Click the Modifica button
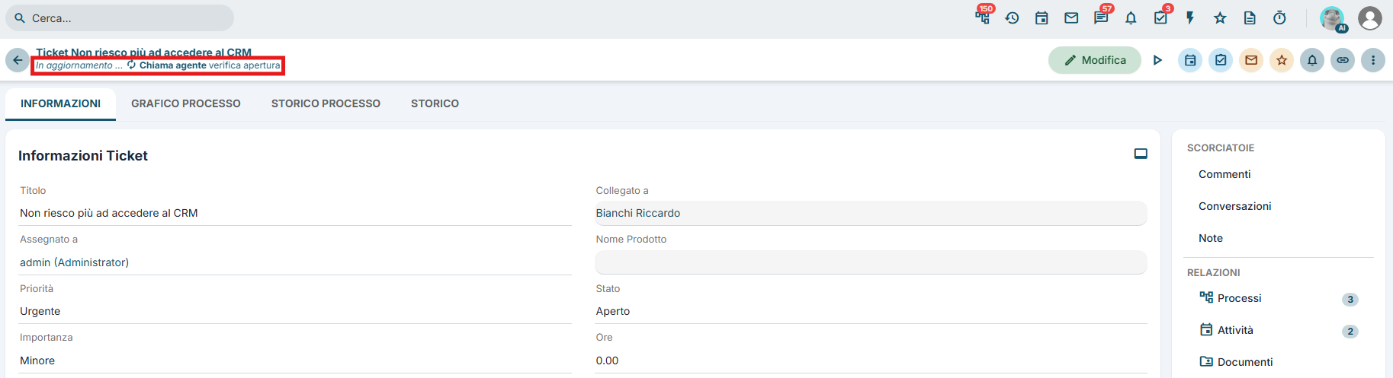The width and height of the screenshot is (1393, 378). tap(1095, 60)
